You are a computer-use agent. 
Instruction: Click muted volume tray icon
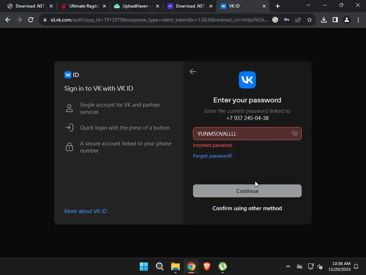(320, 266)
